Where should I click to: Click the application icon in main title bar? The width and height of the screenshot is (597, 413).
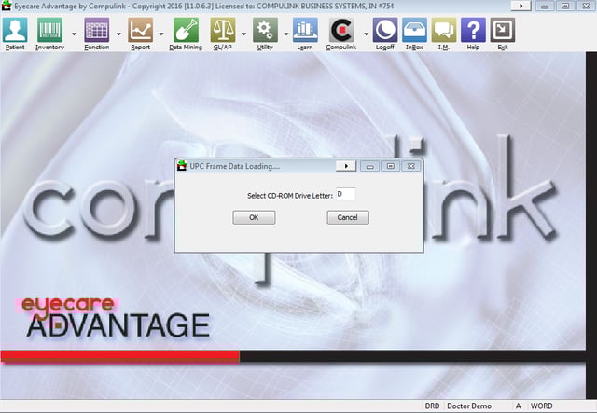coord(7,6)
